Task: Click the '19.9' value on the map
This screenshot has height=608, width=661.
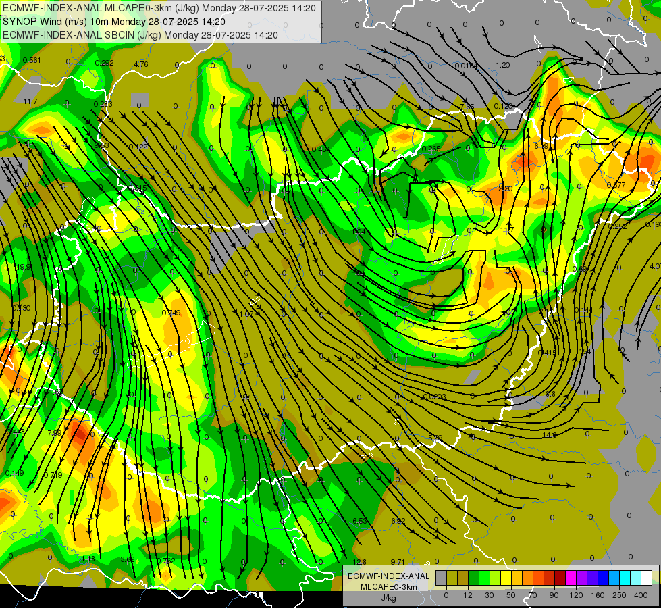Action: [x=24, y=267]
